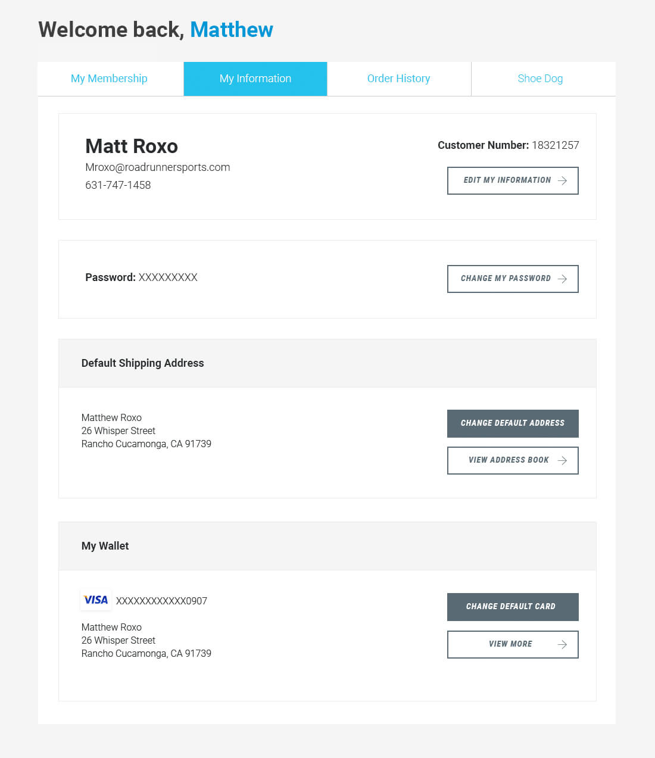Select the My Information tab

255,79
